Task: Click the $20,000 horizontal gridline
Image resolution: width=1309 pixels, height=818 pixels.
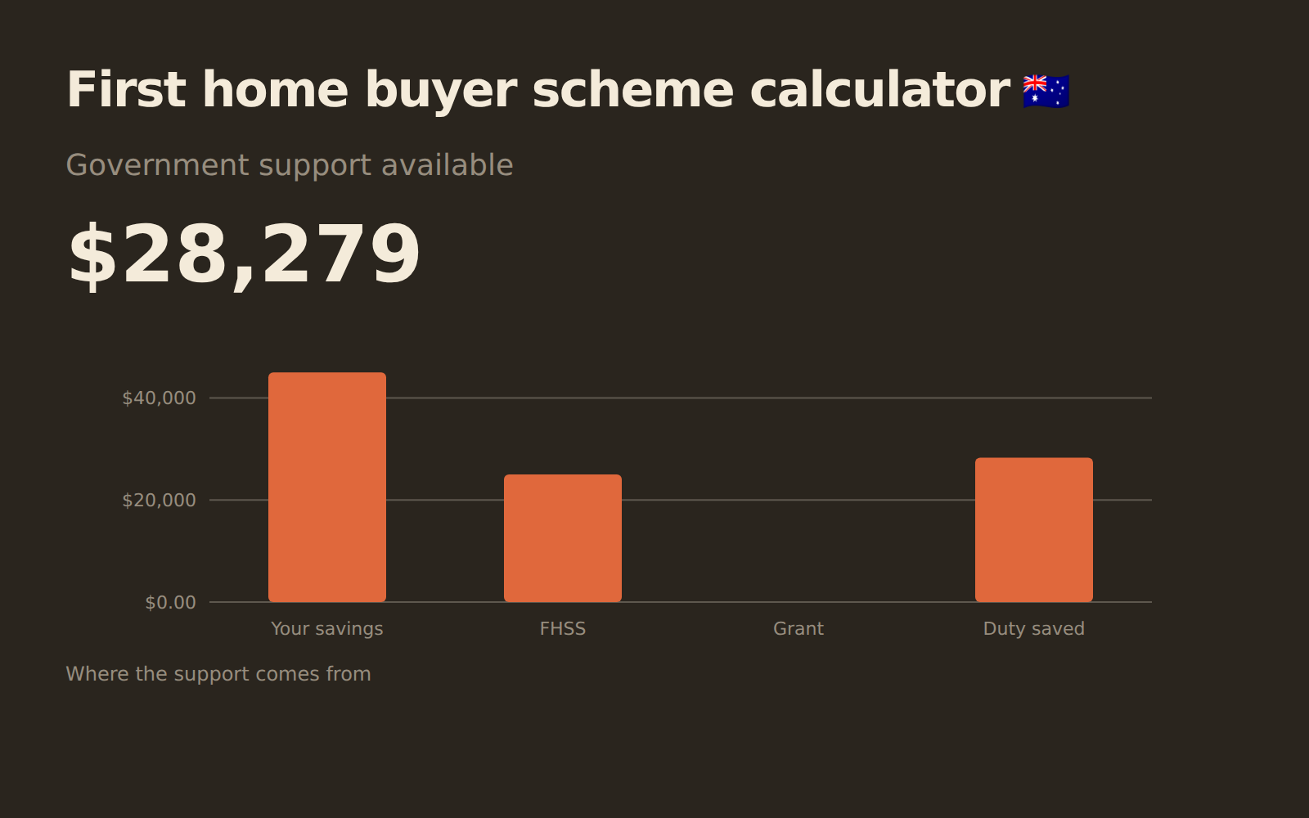Action: coord(681,500)
